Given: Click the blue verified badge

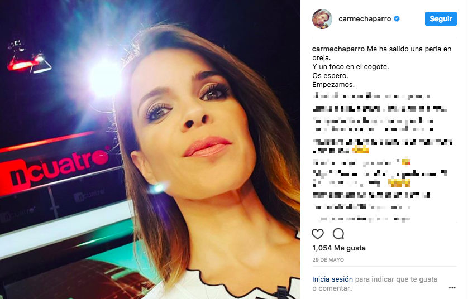Looking at the screenshot, I should pos(397,18).
